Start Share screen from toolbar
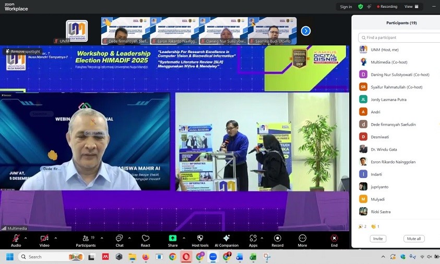The image size is (440, 264). coord(173,239)
